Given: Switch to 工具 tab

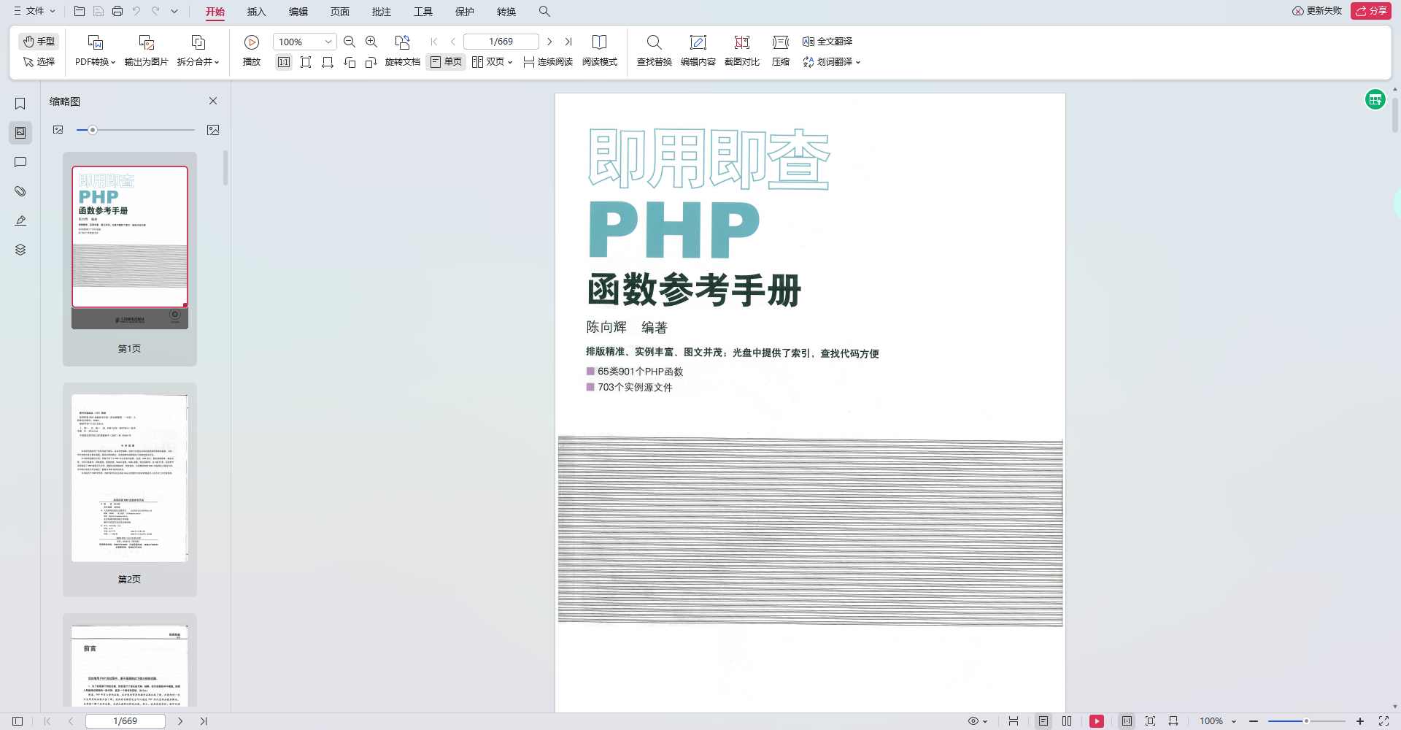Looking at the screenshot, I should click(423, 12).
